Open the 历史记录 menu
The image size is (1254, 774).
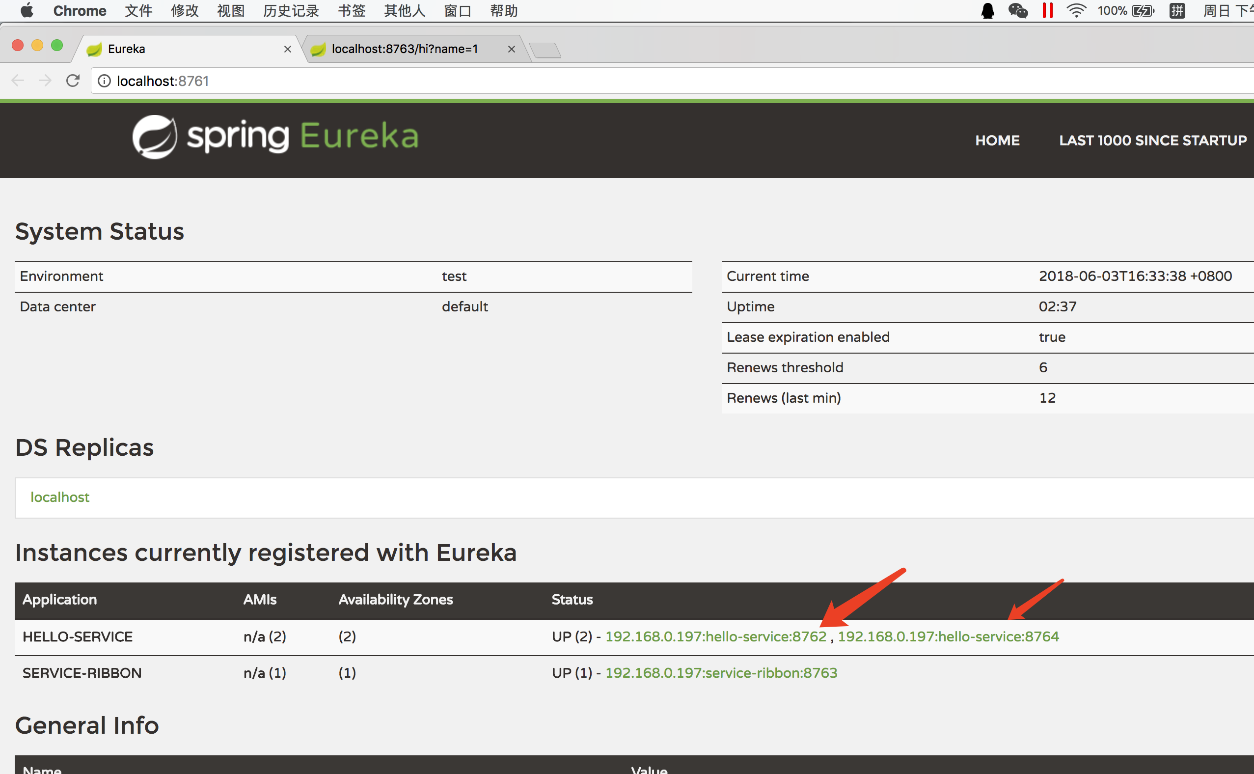291,11
